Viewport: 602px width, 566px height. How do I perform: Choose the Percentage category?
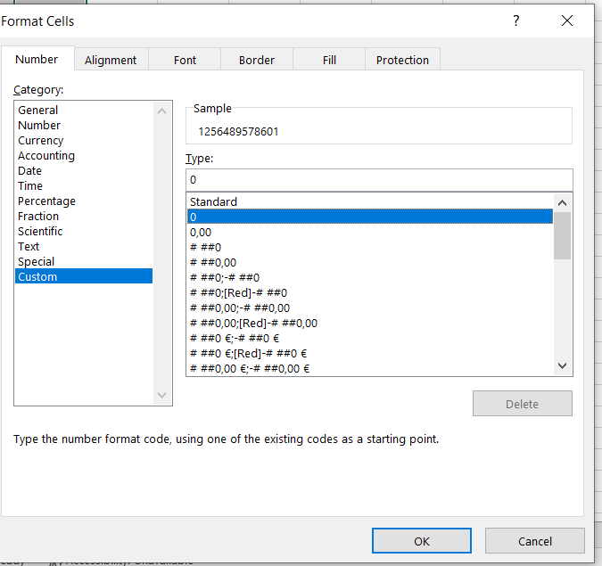[x=46, y=201]
